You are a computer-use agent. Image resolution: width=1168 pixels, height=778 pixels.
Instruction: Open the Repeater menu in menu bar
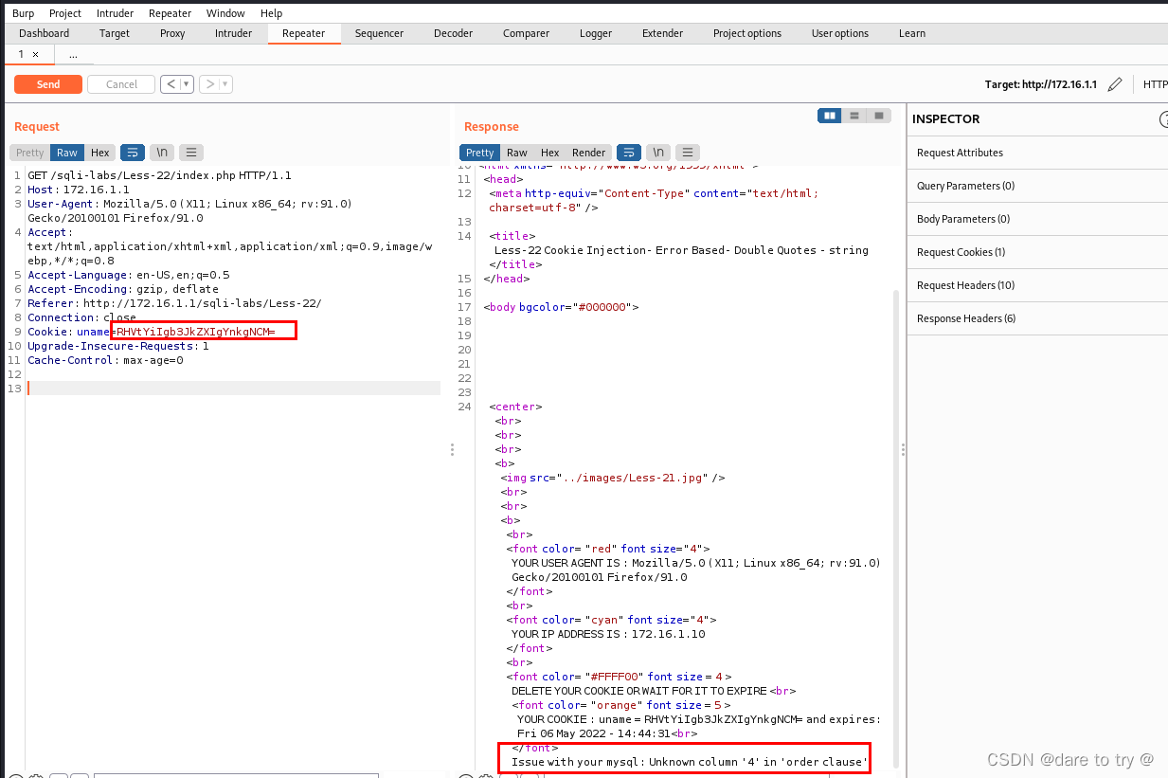pyautogui.click(x=171, y=13)
